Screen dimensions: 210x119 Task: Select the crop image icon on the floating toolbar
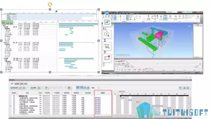click(107, 46)
